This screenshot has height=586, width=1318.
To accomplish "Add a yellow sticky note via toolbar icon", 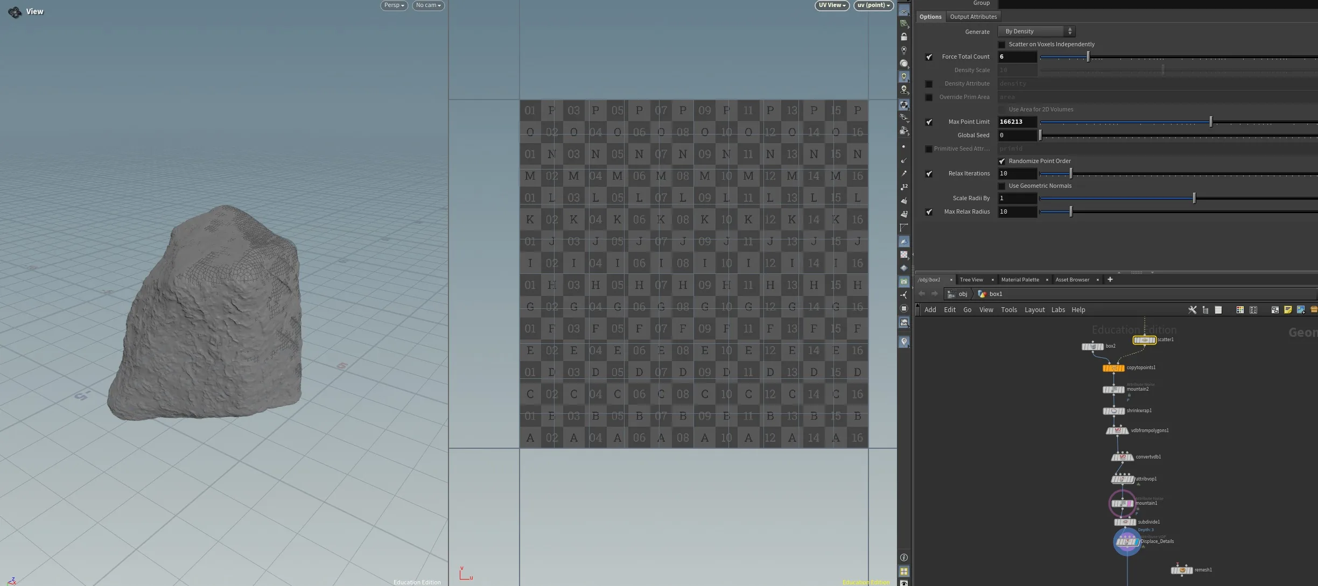I will click(x=1288, y=310).
